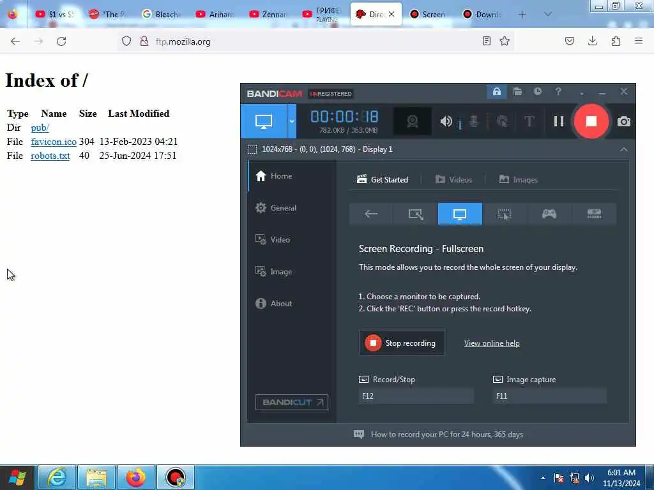Pause the Bandicam recording
The image size is (654, 490).
558,121
